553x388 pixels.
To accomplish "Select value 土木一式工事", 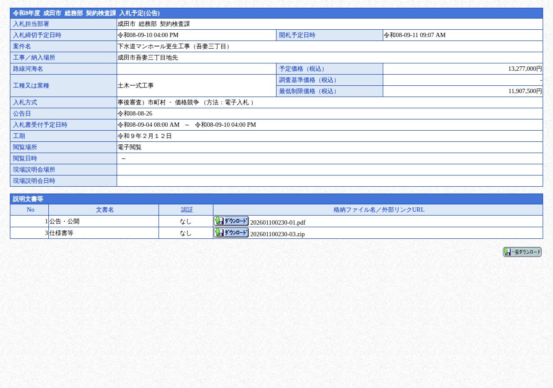I will point(136,86).
